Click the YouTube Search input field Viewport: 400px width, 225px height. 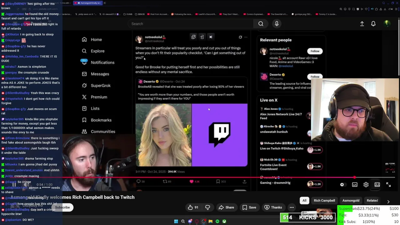click(191, 24)
